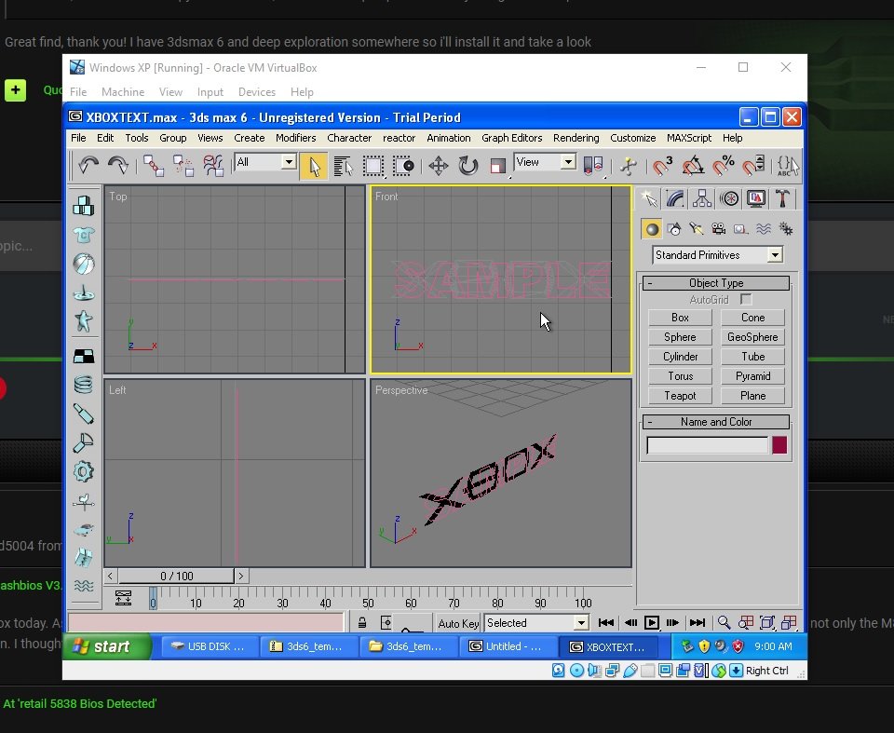Choose the Rectangular Selection Region tool

[x=373, y=166]
